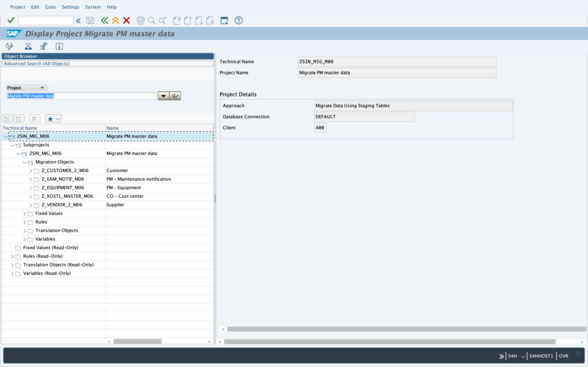Viewport: 588px width, 367px height.
Task: Click the Find Next magnifier-plus icon
Action: click(163, 21)
